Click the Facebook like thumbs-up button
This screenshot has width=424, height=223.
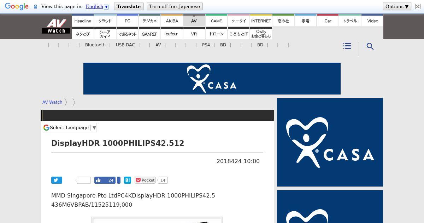[x=98, y=180]
